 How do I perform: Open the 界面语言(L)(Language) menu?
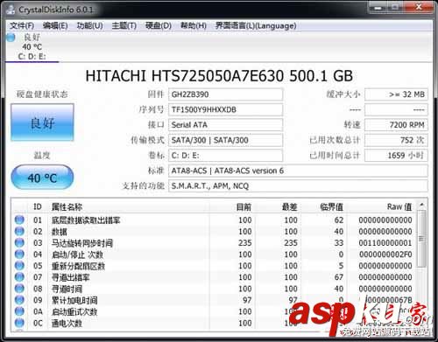pos(256,25)
